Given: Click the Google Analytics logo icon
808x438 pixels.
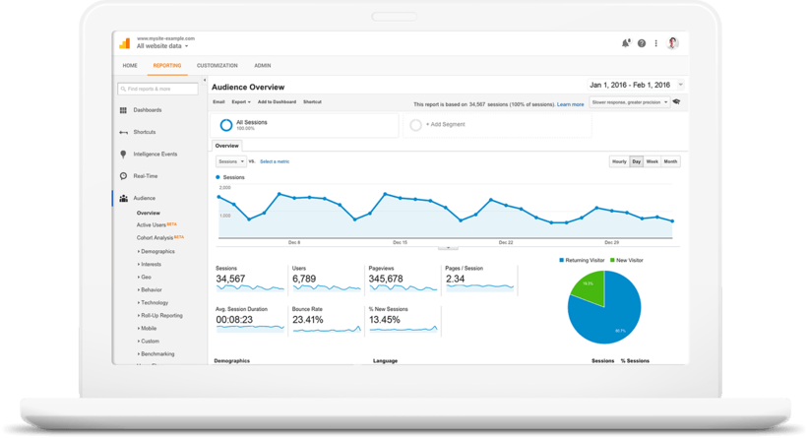Looking at the screenshot, I should point(124,42).
